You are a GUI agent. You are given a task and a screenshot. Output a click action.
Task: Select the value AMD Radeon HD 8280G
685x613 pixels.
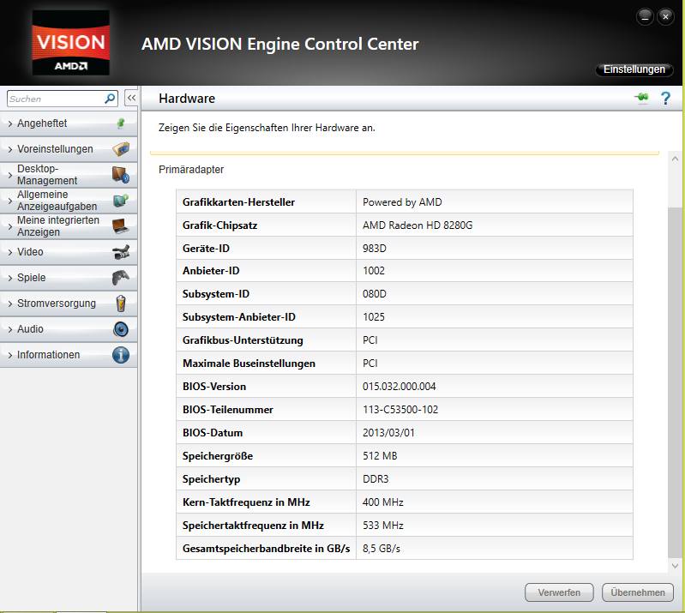pos(418,225)
